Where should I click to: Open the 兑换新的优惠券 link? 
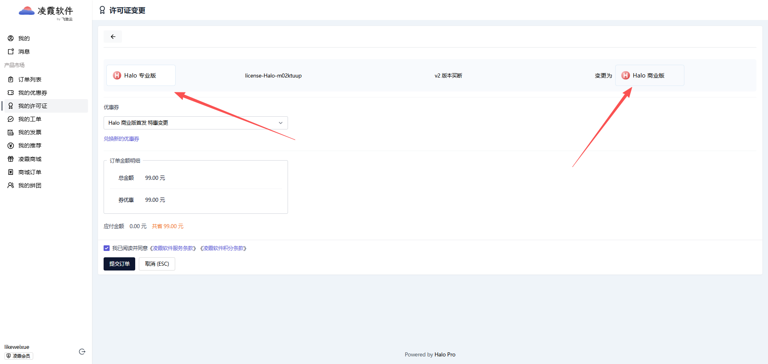tap(121, 139)
